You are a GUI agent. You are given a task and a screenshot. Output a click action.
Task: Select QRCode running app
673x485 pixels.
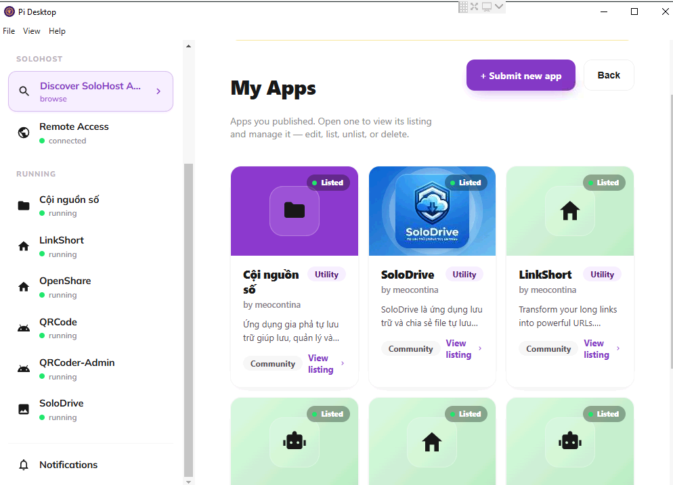click(91, 328)
